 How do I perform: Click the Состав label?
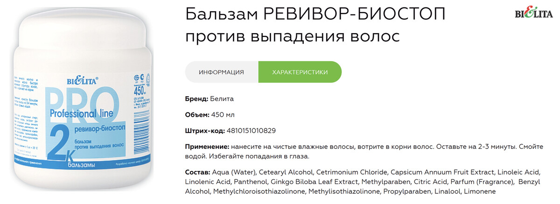click(x=198, y=171)
